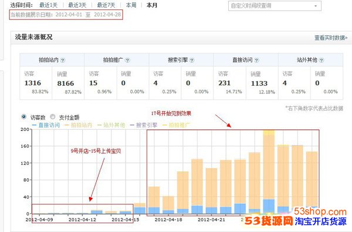Click the 流量来源概况 section title
352x232 pixels.
click(33, 37)
